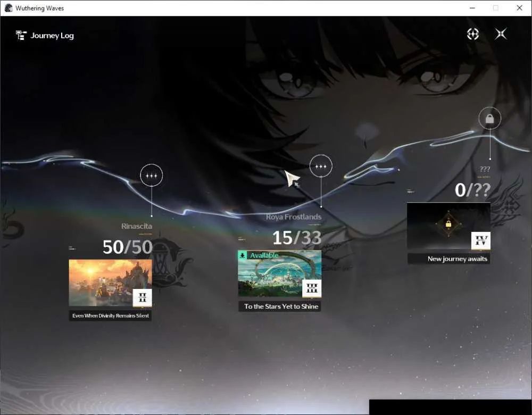Minimize the Wuthering Waves window

pyautogui.click(x=472, y=8)
